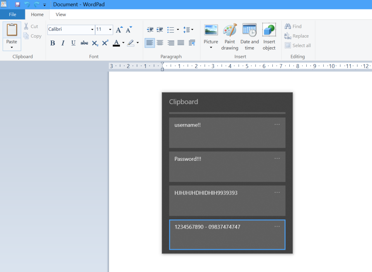
Task: Open the Calibri font family dropdown
Action: coord(92,30)
